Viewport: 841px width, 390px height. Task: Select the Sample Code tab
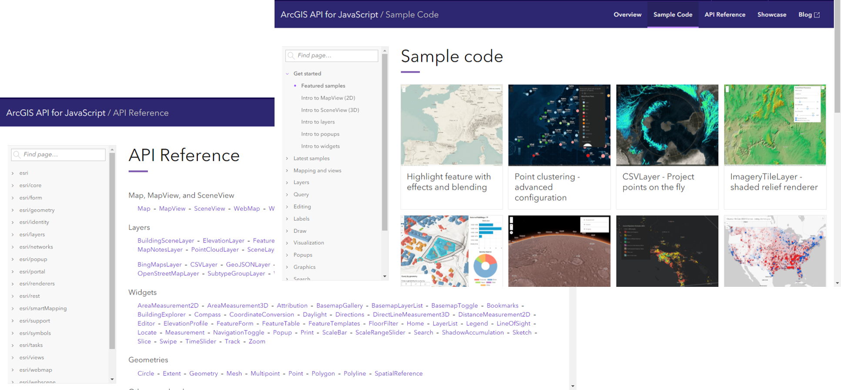click(x=673, y=15)
